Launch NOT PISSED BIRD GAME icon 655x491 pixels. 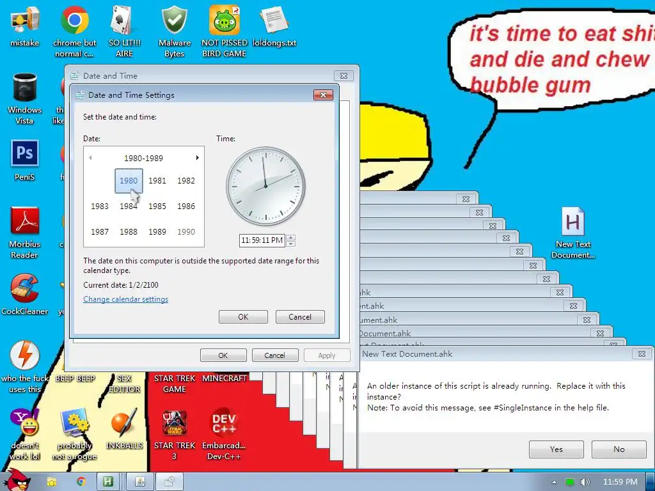[225, 31]
